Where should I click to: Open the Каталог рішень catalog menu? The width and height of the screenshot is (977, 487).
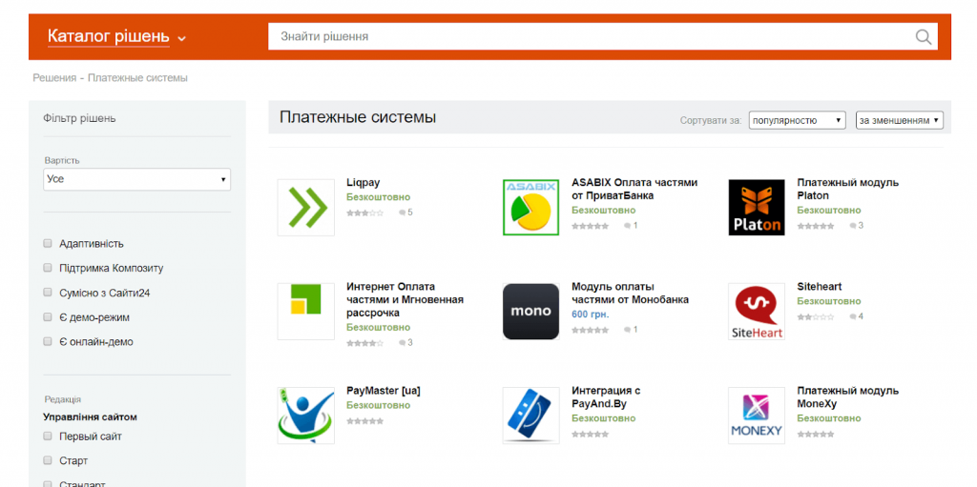click(109, 36)
